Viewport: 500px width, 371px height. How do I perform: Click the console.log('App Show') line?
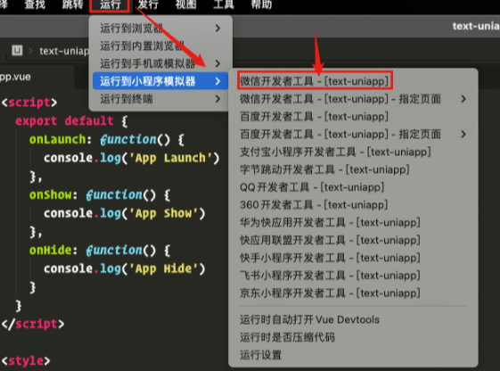(x=125, y=213)
